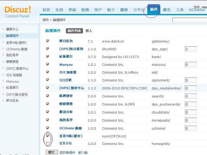Open the 首頁N格(緩存) plugin name link
This screenshot has height=155, width=207.
(x=71, y=136)
